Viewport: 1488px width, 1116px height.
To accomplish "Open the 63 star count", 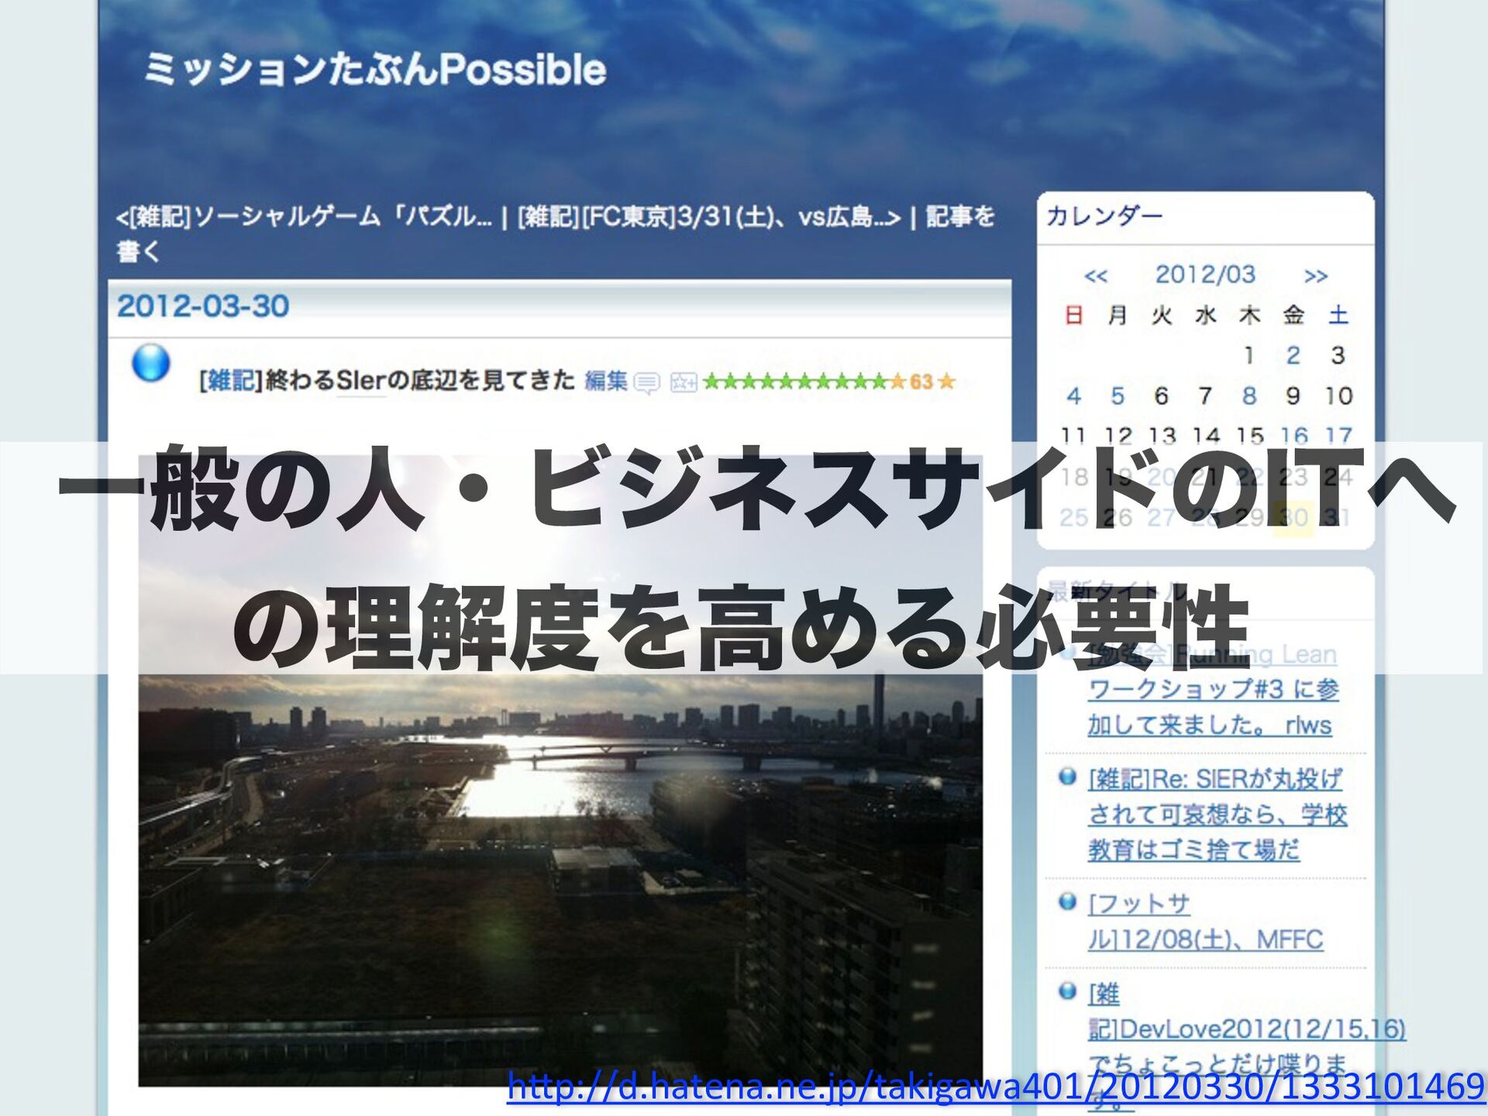I will pyautogui.click(x=921, y=381).
